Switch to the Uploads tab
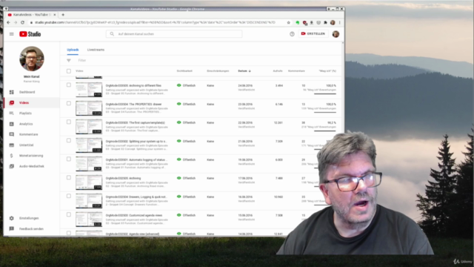Screen dimensions: 474x267 click(x=73, y=50)
